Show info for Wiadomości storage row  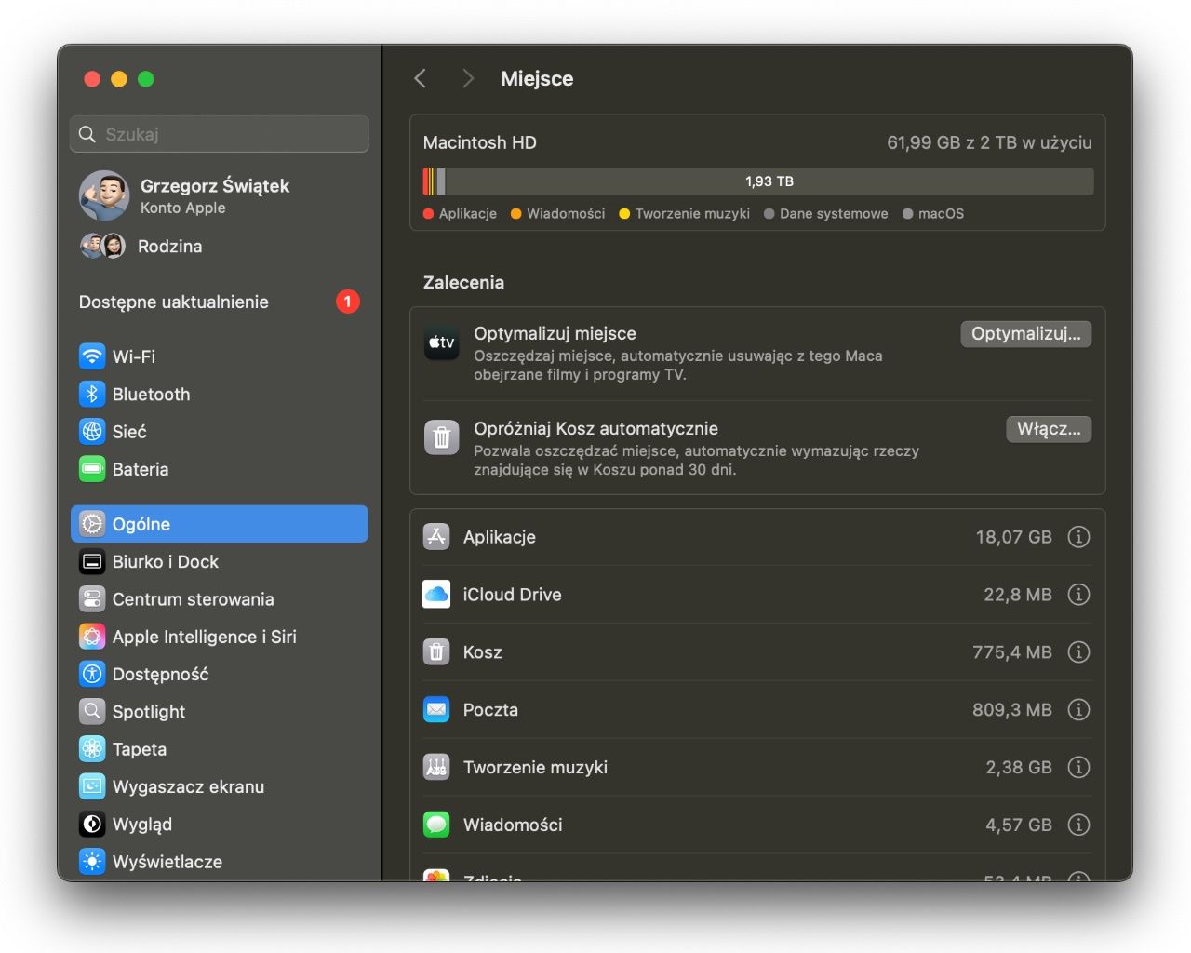pos(1078,825)
